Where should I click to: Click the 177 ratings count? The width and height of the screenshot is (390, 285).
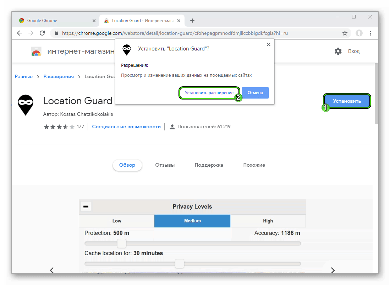[80, 127]
